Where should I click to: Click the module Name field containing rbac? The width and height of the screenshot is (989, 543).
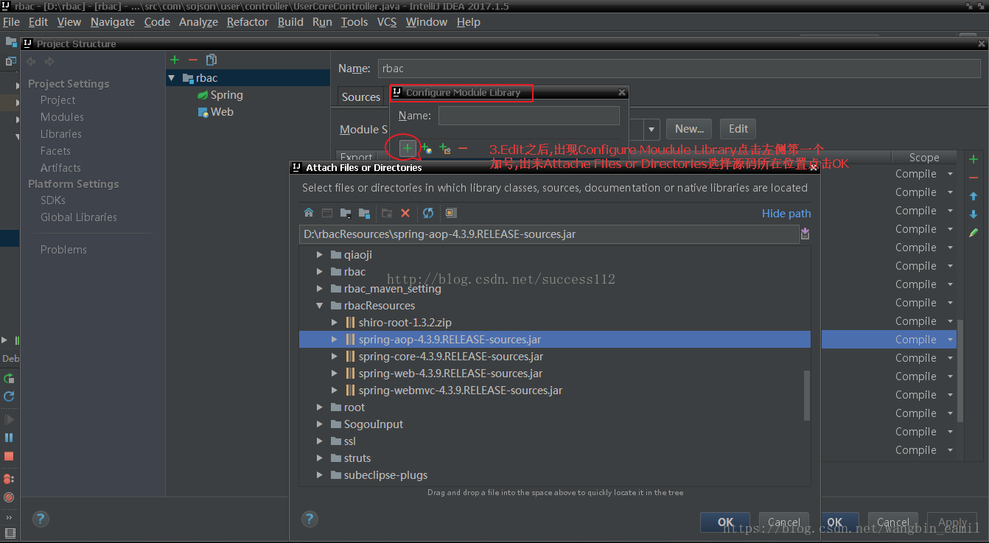click(x=679, y=69)
